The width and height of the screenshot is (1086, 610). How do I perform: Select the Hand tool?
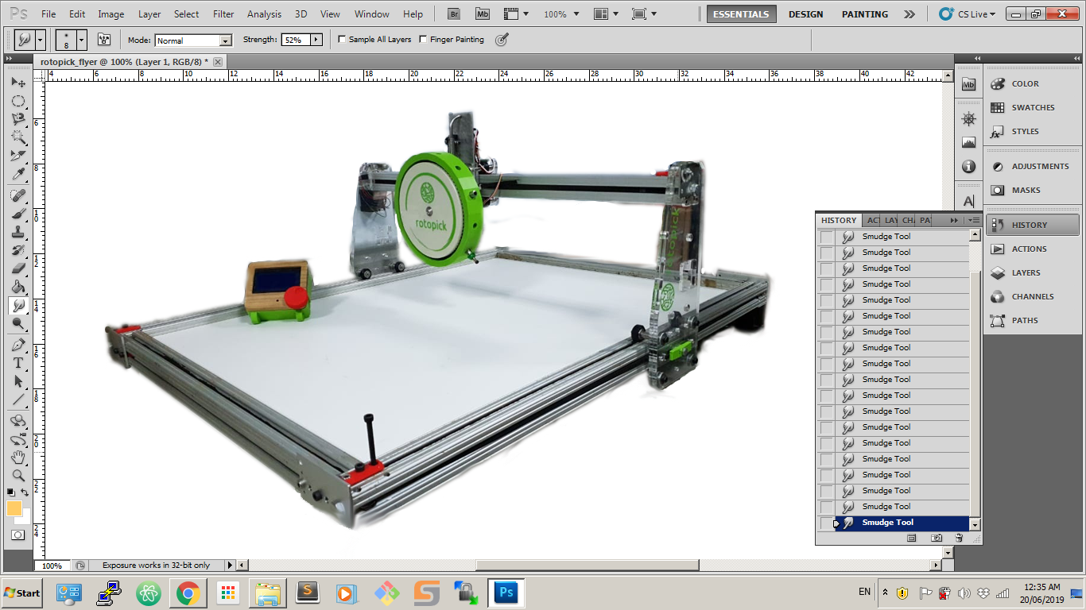[18, 457]
